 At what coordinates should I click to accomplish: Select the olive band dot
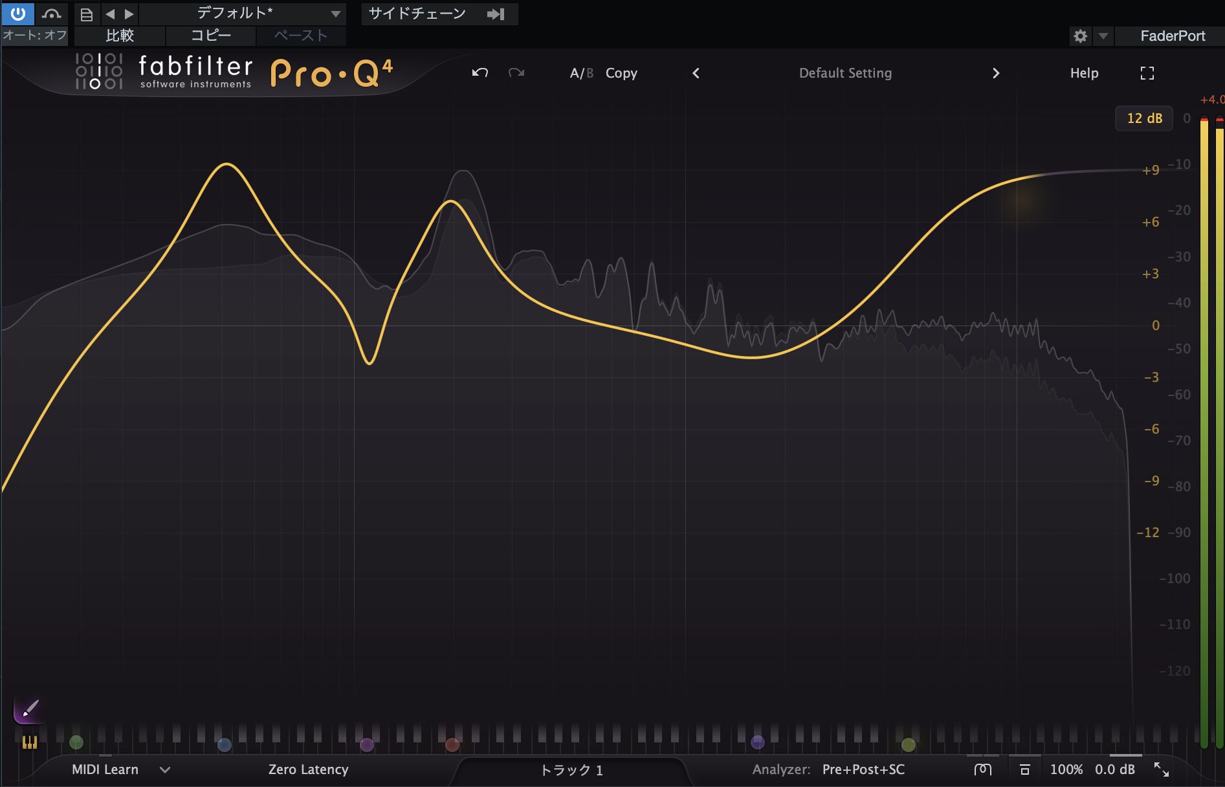pyautogui.click(x=909, y=745)
